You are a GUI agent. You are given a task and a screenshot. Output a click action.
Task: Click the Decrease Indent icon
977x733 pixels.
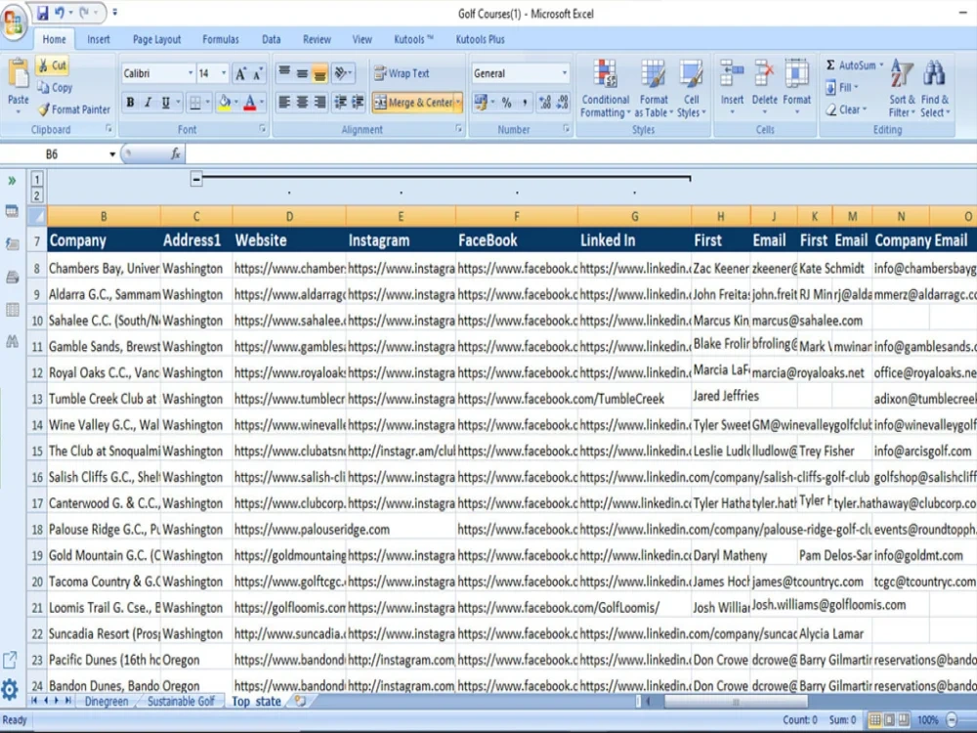point(340,103)
